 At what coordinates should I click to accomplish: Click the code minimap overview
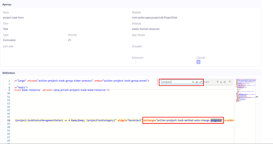(x=245, y=91)
